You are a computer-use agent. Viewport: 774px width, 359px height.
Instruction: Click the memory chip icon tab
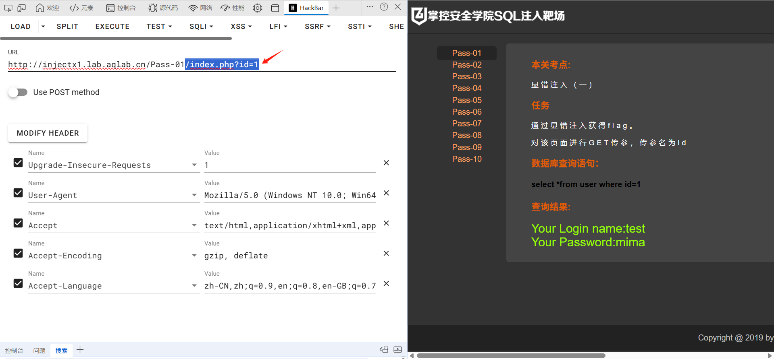coord(258,8)
